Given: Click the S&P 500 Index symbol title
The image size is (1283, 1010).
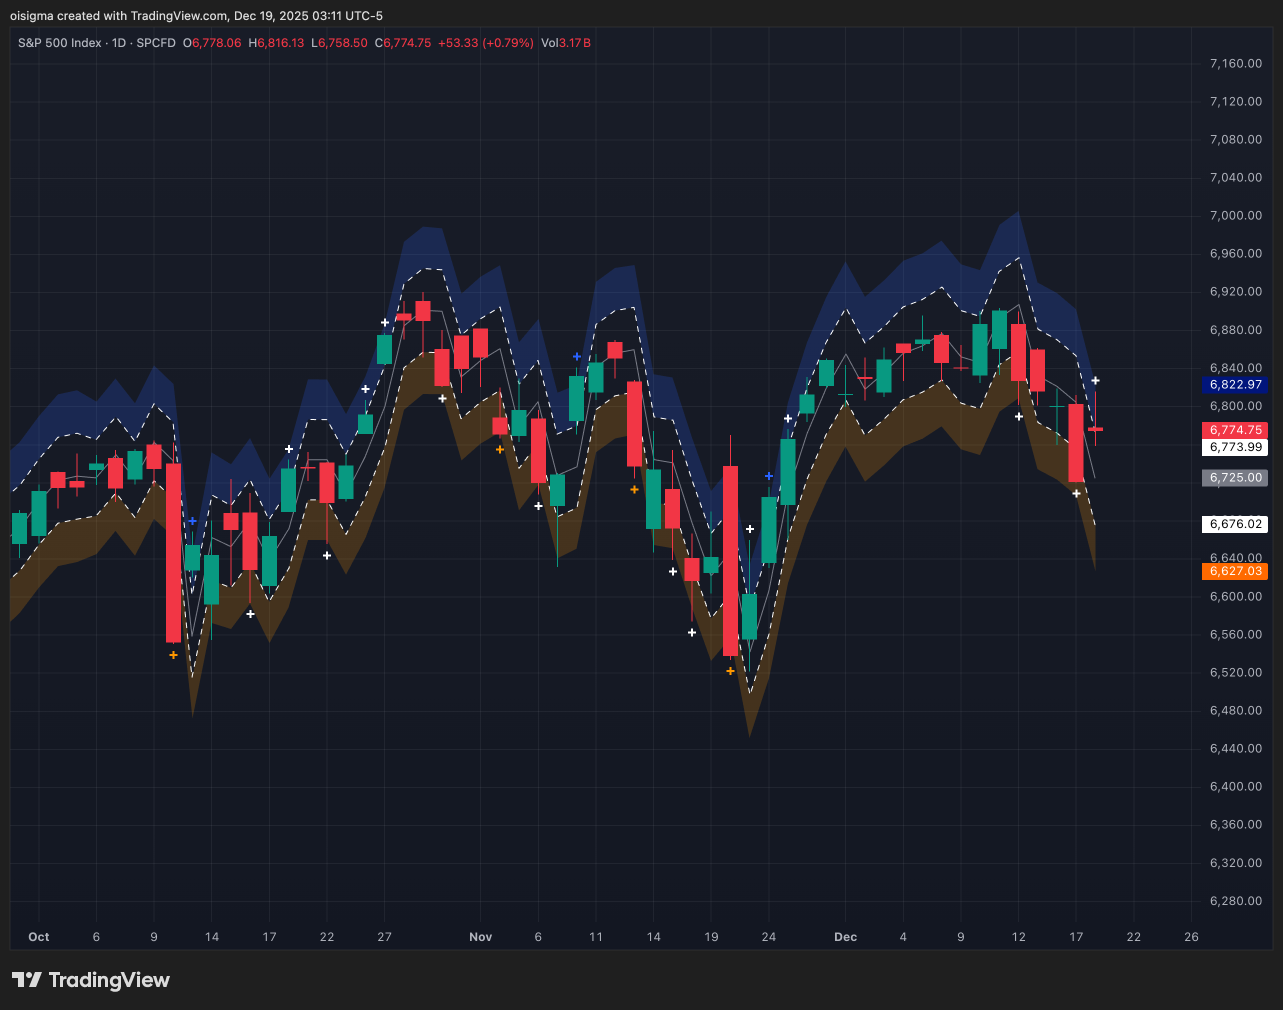Looking at the screenshot, I should pyautogui.click(x=59, y=43).
